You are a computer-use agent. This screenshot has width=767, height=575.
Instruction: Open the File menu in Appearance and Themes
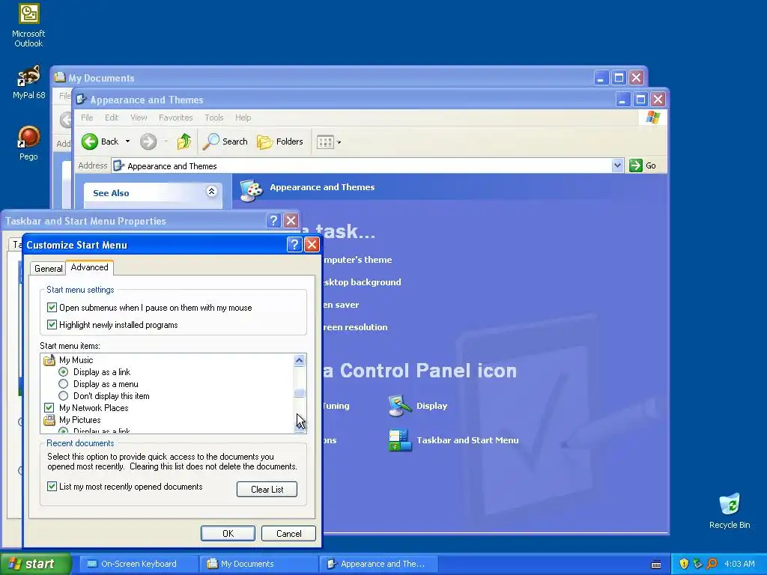[x=87, y=118]
